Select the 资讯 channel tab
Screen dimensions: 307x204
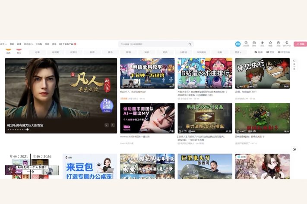pos(165,52)
